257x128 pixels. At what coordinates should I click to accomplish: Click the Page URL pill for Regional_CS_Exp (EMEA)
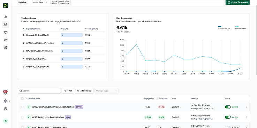click(71, 66)
